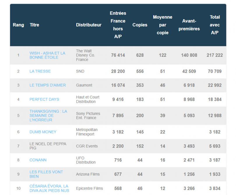Open LE TEMPS D'AIMER film page
The width and height of the screenshot is (236, 195).
pyautogui.click(x=47, y=85)
